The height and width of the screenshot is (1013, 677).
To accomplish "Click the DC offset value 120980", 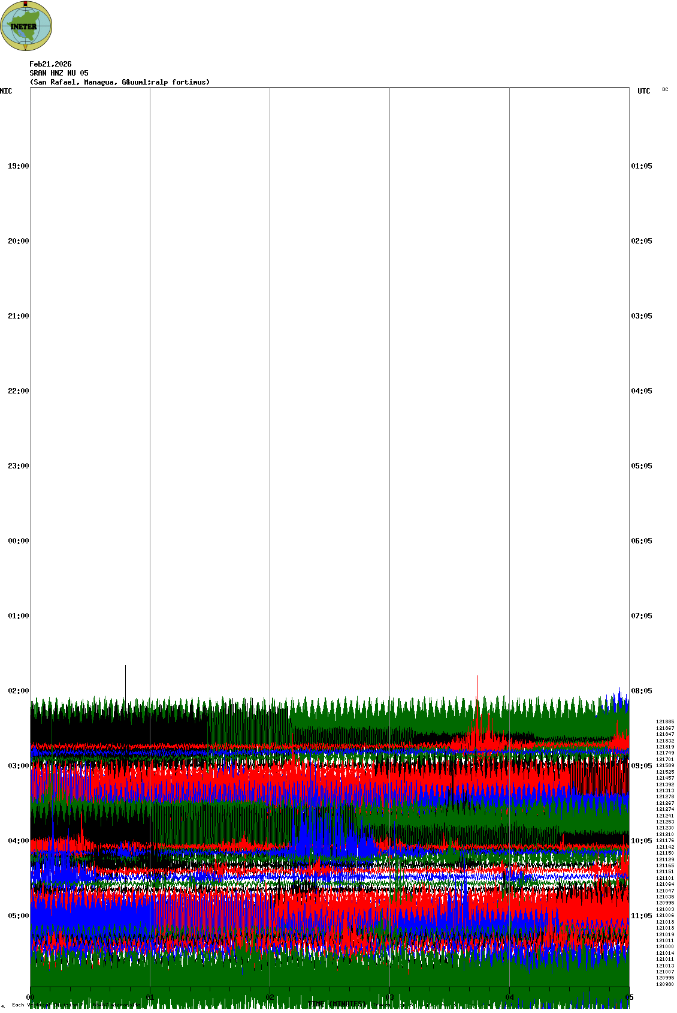I will click(x=665, y=984).
